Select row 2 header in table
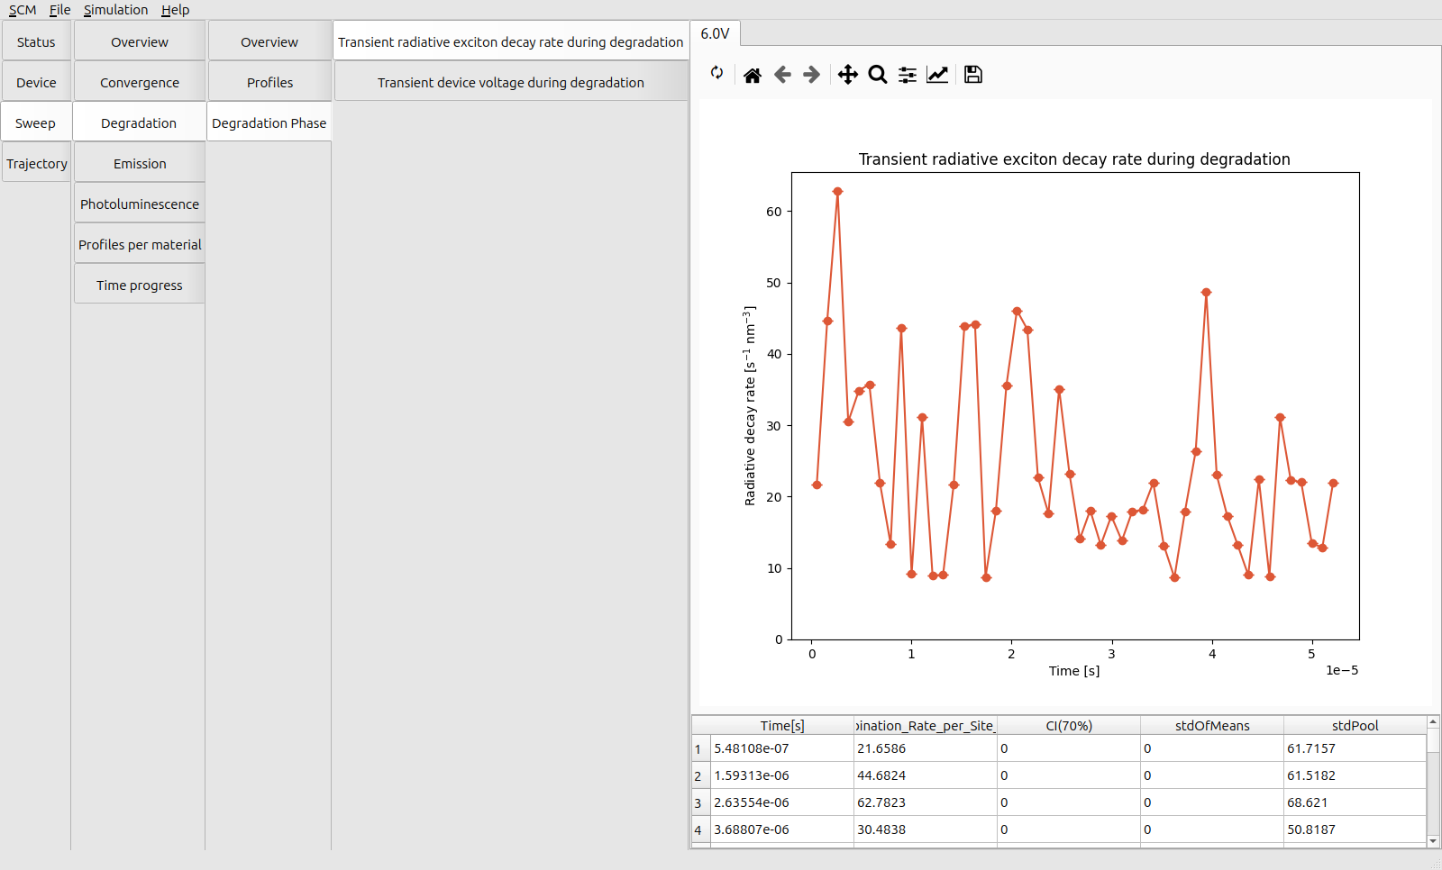 point(698,775)
